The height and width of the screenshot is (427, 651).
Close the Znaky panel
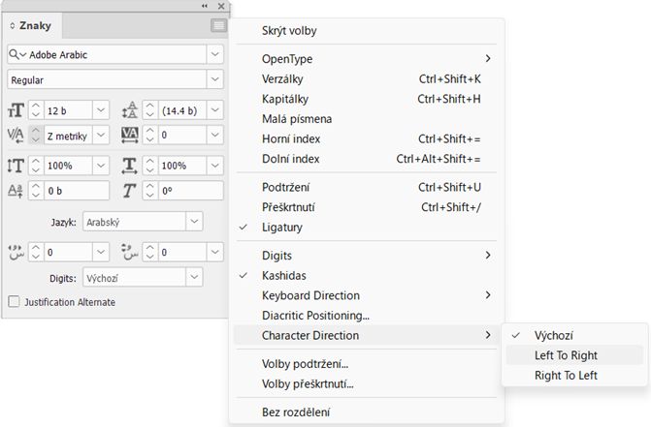click(x=221, y=6)
